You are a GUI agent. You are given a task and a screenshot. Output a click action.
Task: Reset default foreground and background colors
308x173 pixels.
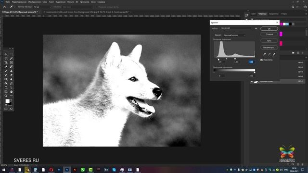click(x=6, y=105)
